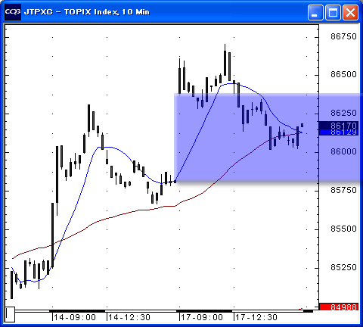The width and height of the screenshot is (363, 327).
Task: Click the window title text JTPXC TOPIX Index
Action: point(87,12)
